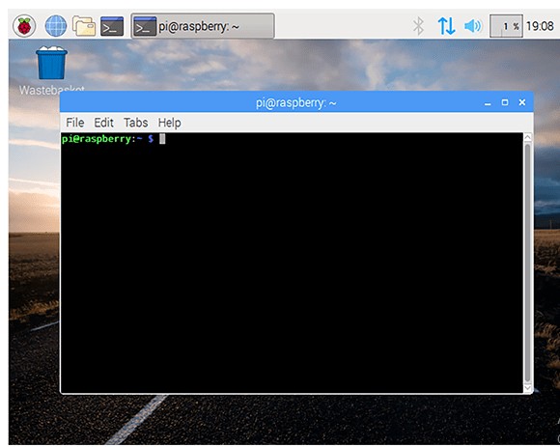Open the network arrows indicator
Viewport: 560px width, 447px height.
[446, 26]
